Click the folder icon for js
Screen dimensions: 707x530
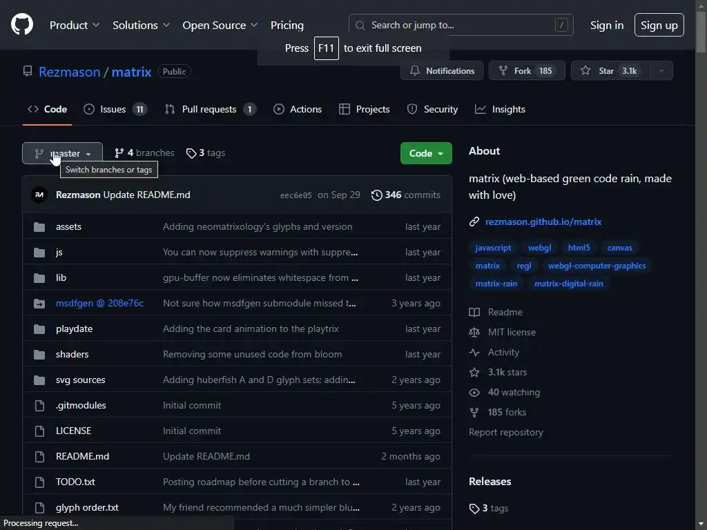[x=39, y=253]
